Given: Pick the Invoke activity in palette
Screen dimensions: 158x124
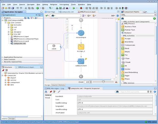Looking at the screenshot, I should tap(126, 69).
